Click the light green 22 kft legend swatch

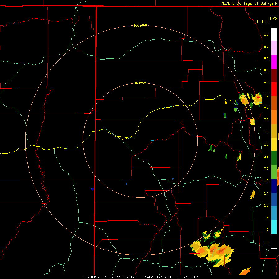click(x=274, y=172)
